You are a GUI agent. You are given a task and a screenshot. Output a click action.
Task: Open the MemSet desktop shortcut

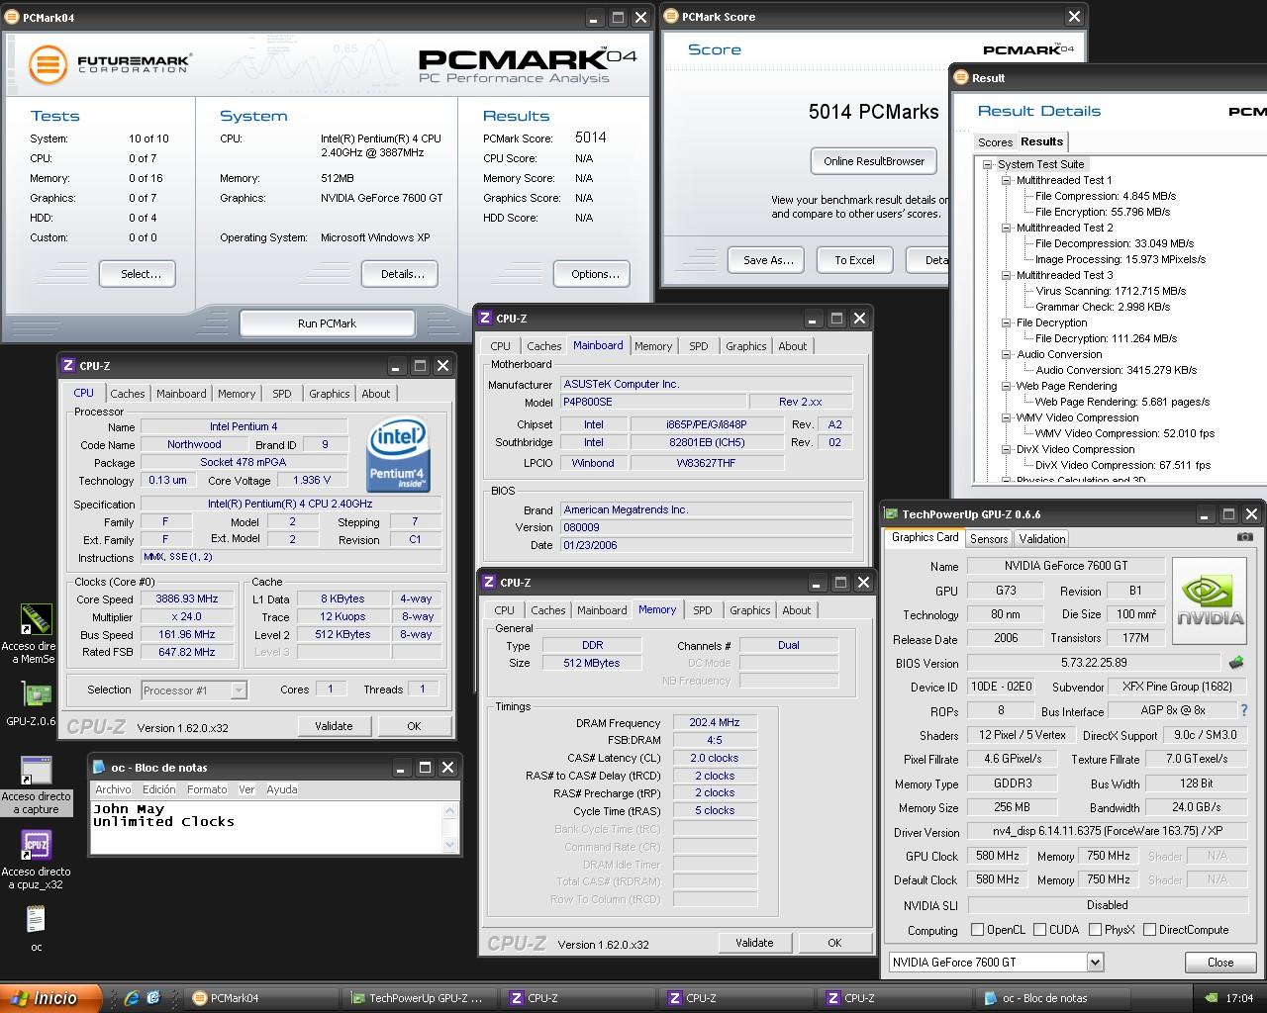click(x=36, y=633)
